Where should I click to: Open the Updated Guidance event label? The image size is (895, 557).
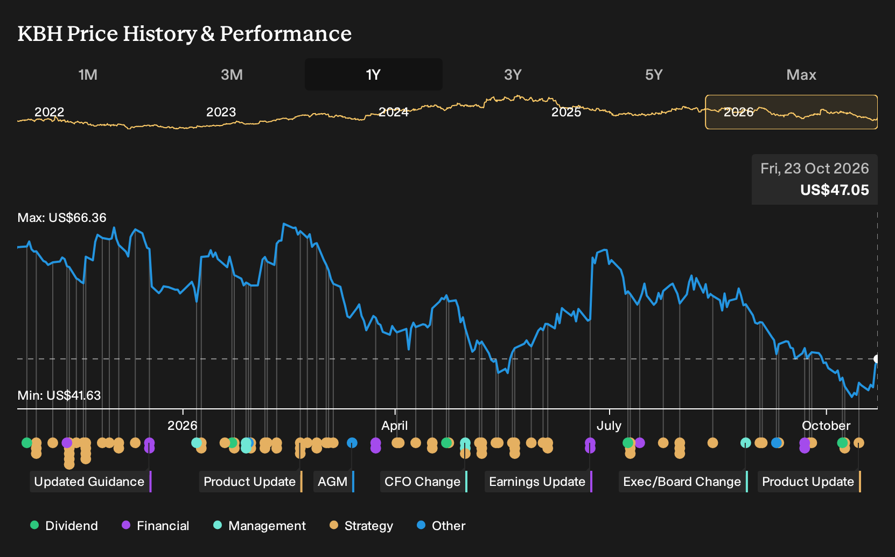pos(90,482)
